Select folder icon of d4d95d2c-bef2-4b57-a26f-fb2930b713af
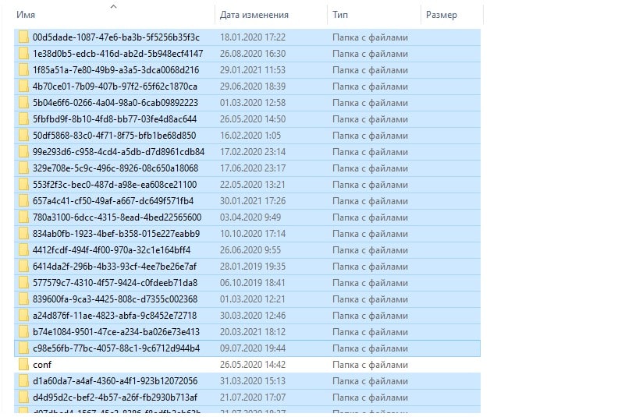 [23, 397]
